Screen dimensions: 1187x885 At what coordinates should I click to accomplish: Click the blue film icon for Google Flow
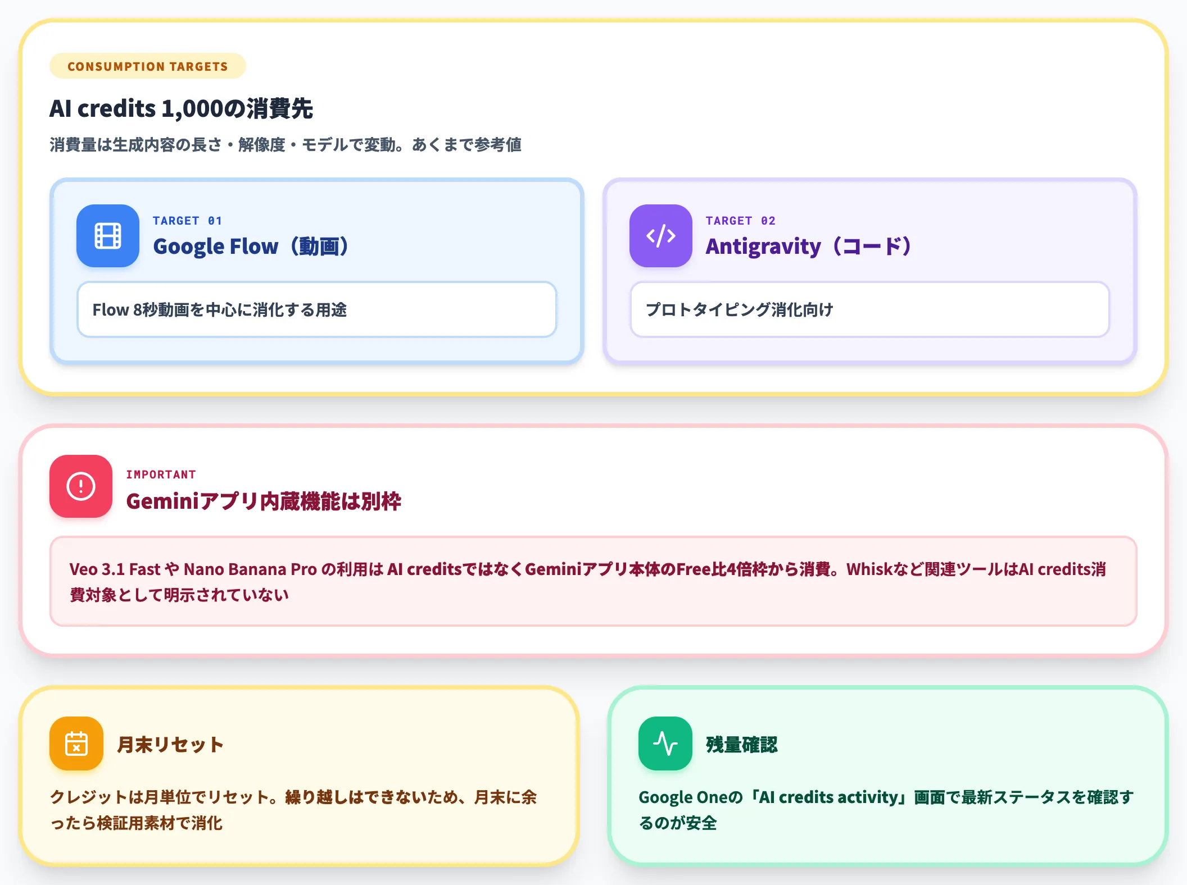pos(108,236)
